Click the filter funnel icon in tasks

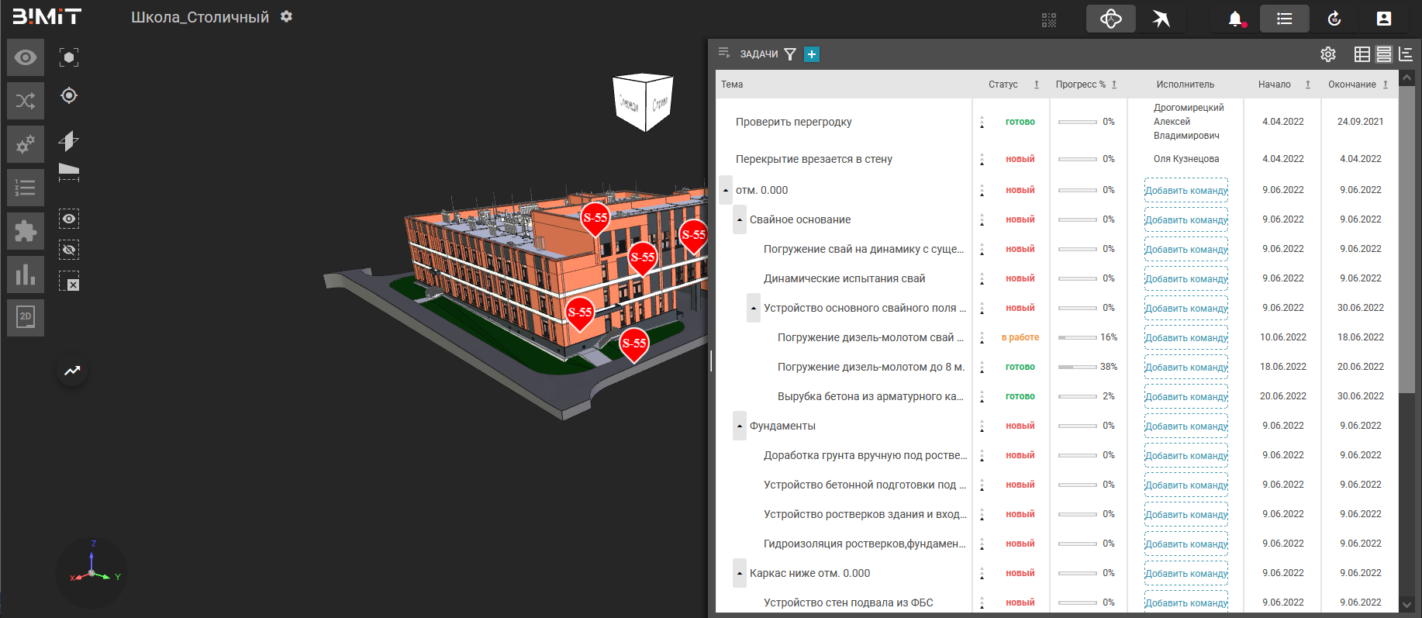(790, 54)
